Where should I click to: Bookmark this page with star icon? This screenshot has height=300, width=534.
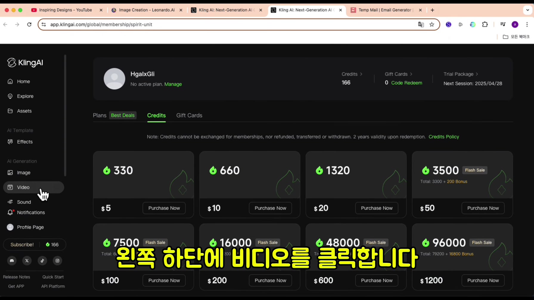click(432, 24)
